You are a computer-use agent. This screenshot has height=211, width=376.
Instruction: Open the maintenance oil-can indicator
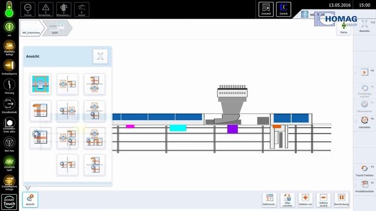(x=63, y=9)
